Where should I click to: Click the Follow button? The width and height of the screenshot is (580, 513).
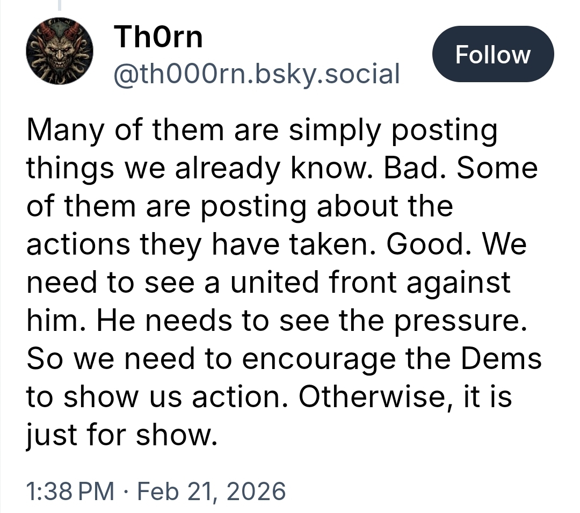pos(492,54)
